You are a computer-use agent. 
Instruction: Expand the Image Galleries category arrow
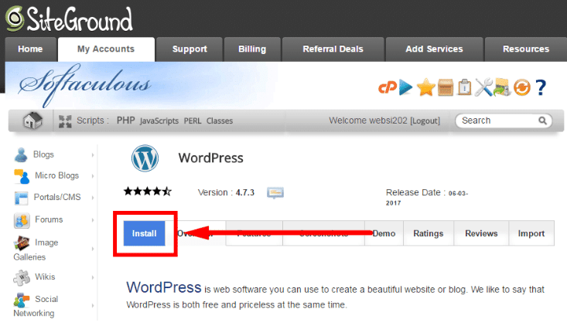click(x=93, y=249)
